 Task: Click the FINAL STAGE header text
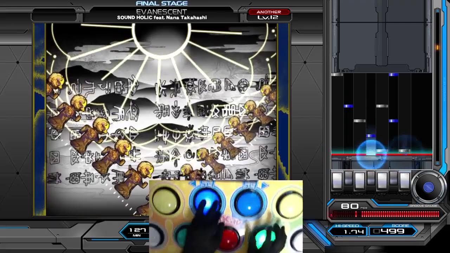162,4
